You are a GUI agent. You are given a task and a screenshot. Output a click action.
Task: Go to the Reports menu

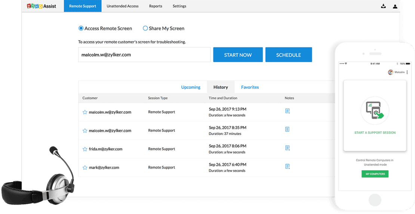[x=156, y=6]
